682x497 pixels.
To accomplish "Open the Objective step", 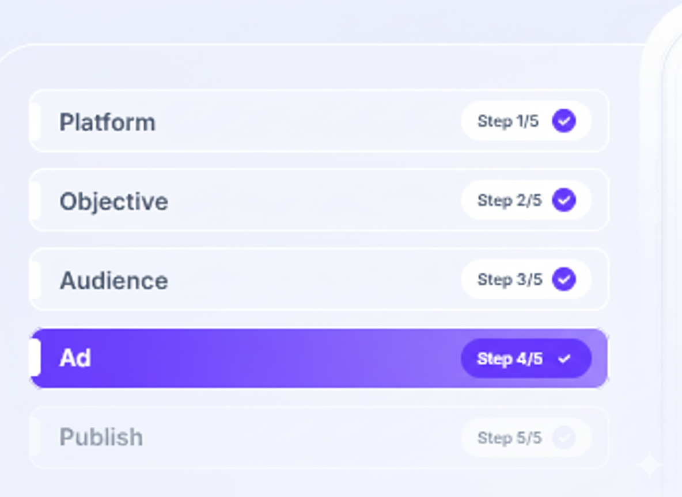I will tap(259, 200).
